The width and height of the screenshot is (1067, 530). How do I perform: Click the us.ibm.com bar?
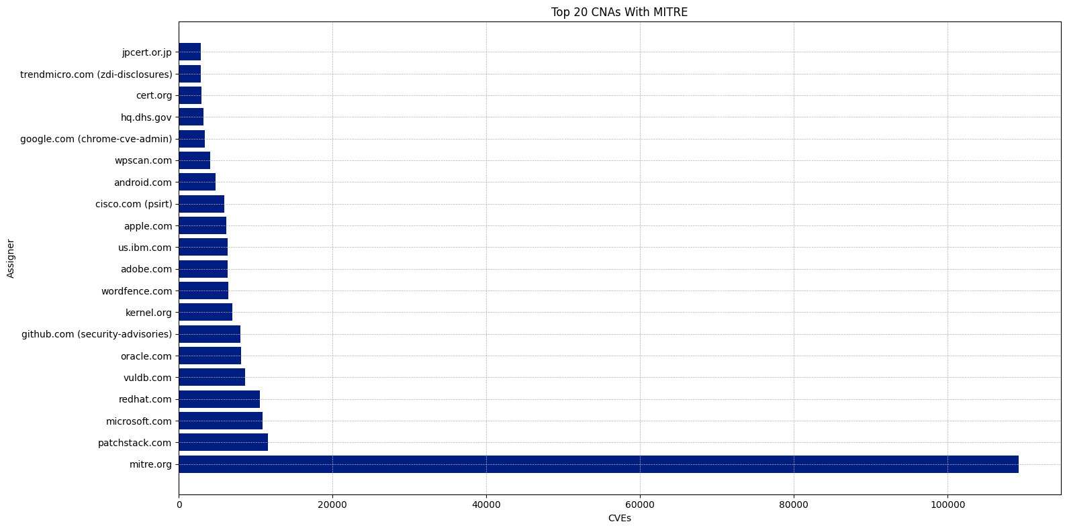(x=203, y=248)
